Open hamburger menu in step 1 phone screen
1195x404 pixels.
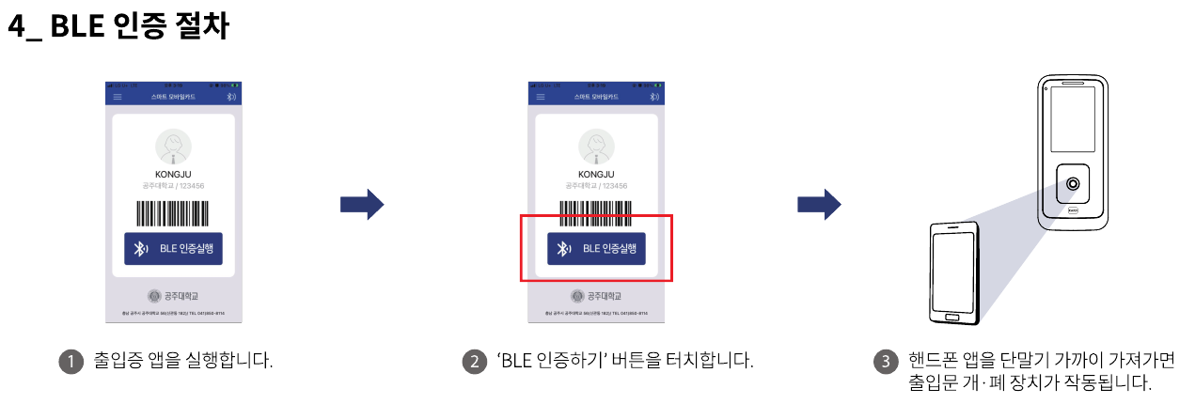point(118,97)
